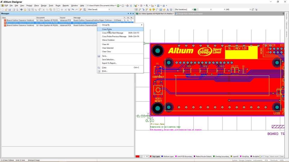
Task: Sort messages by Document column header
Action: (x=48, y=18)
